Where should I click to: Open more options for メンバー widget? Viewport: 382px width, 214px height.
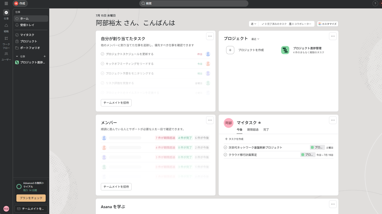(210, 120)
